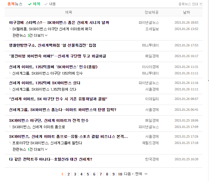Viewport: 209px width, 181px height.
Task: Open article 다 같은 컨택트주 아니다 호텔신라 대신 신세계
Action: click(51, 159)
